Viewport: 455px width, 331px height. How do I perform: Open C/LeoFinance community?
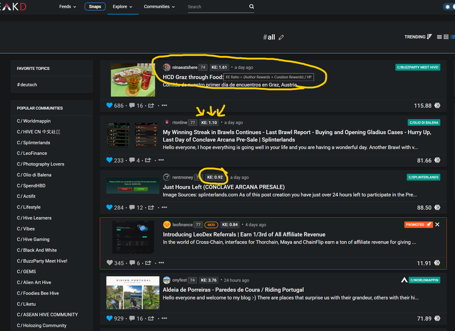pos(32,153)
